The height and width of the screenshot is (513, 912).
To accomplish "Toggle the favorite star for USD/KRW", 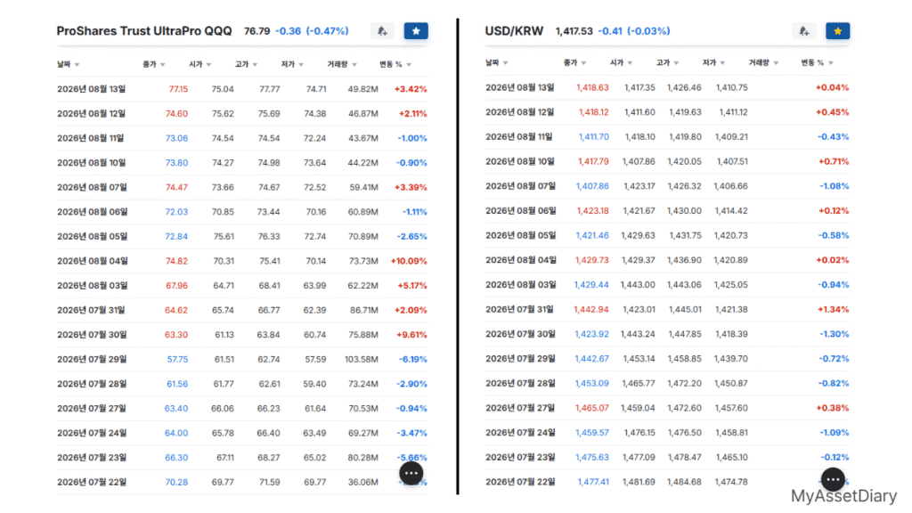I will coord(837,31).
